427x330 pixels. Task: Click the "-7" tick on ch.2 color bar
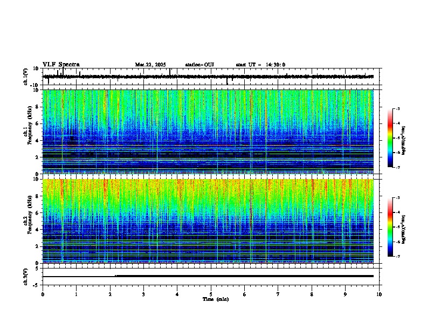pyautogui.click(x=397, y=256)
